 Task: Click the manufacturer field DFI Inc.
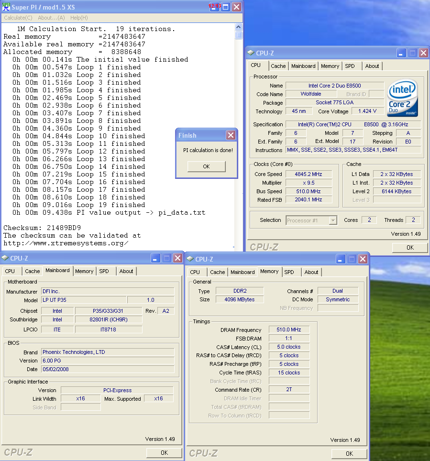(108, 291)
